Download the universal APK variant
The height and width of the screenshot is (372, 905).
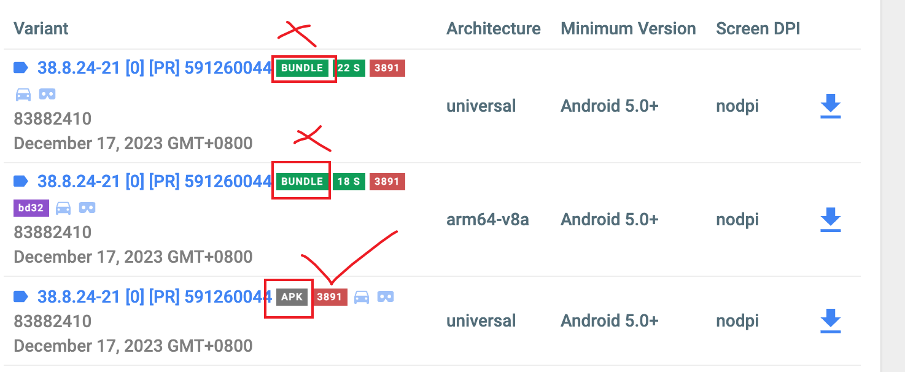click(x=830, y=321)
